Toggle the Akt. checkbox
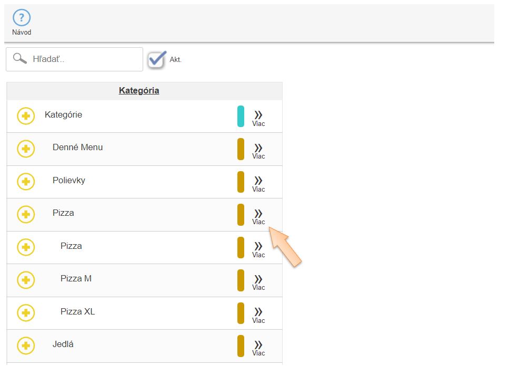 157,59
